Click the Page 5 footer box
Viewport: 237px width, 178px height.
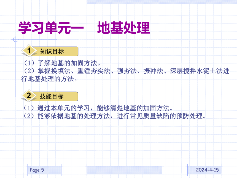(x=44, y=170)
